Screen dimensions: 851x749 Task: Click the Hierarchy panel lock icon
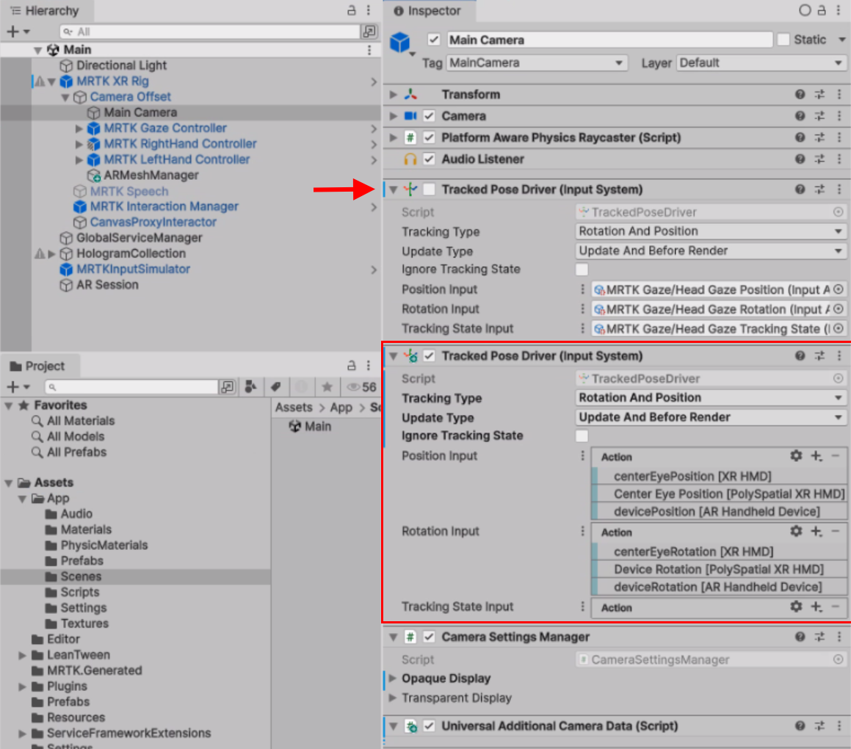tap(352, 10)
